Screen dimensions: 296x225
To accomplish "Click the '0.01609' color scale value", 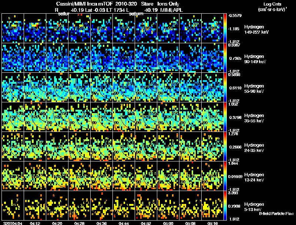I will click(x=235, y=177).
